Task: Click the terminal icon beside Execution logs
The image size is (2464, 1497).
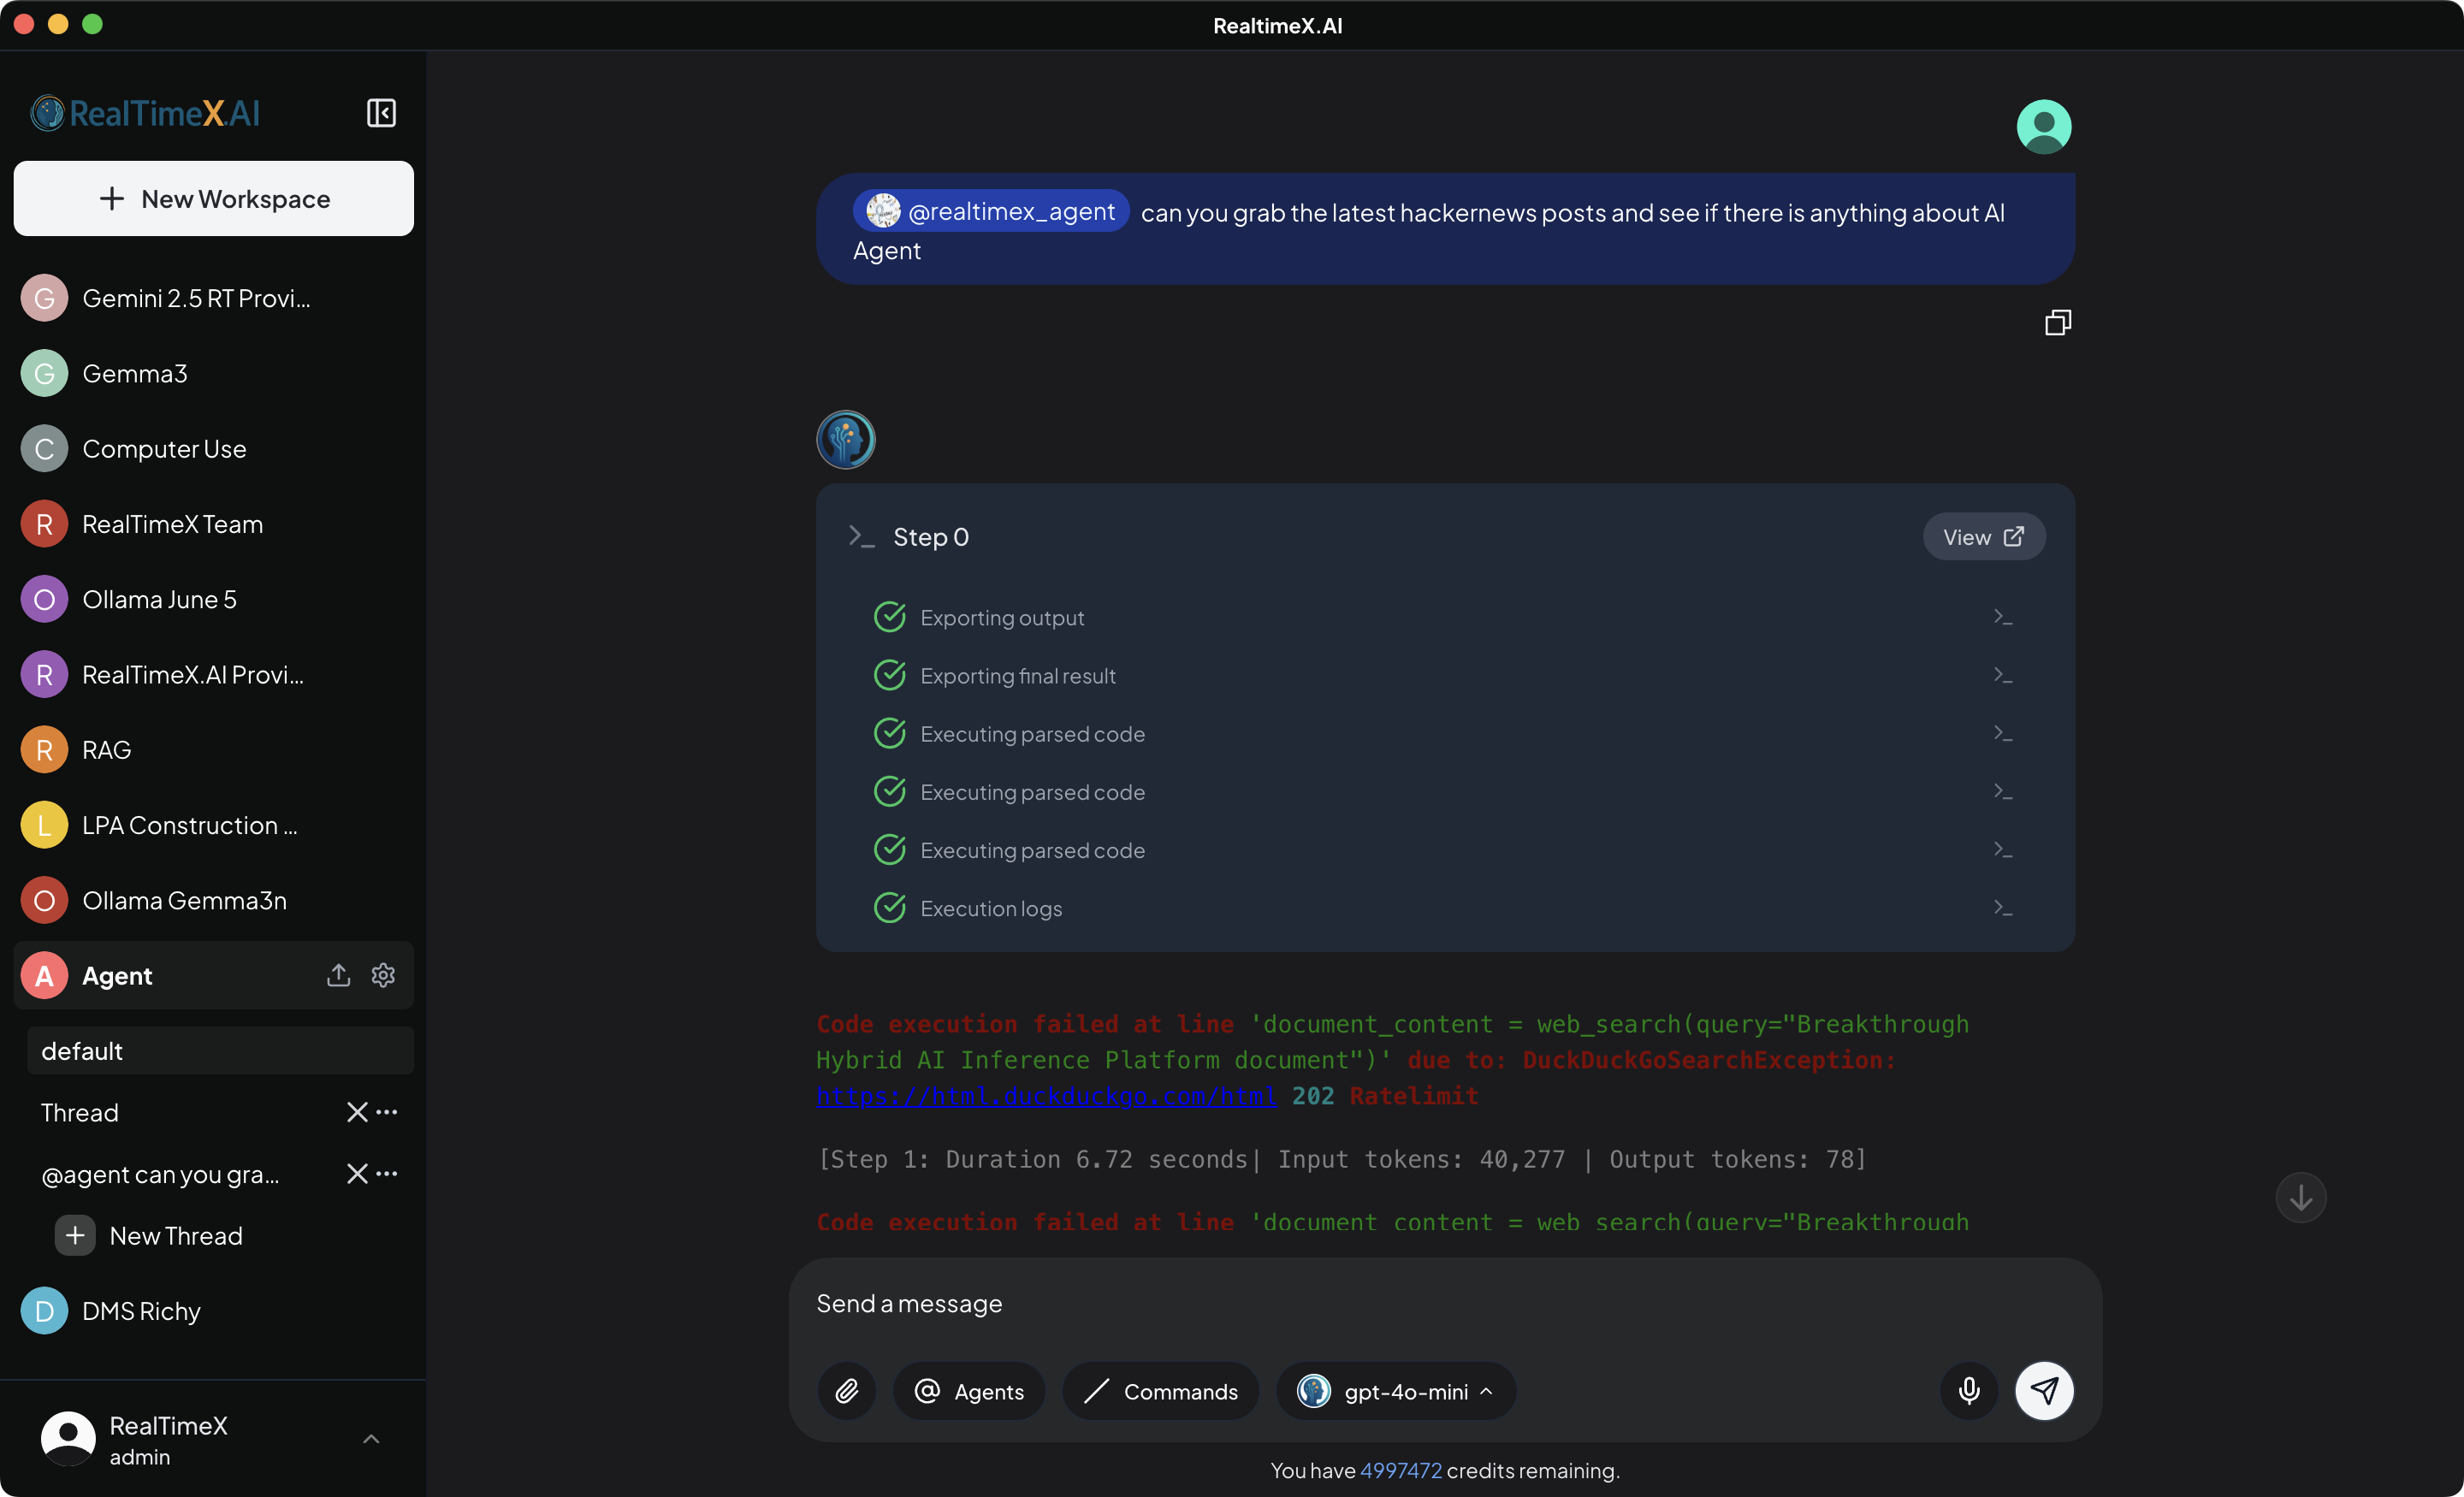Action: point(2003,907)
